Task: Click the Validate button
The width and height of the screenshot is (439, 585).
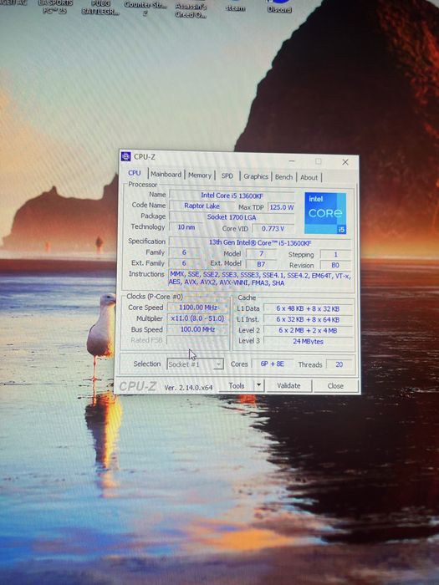Action: [288, 386]
